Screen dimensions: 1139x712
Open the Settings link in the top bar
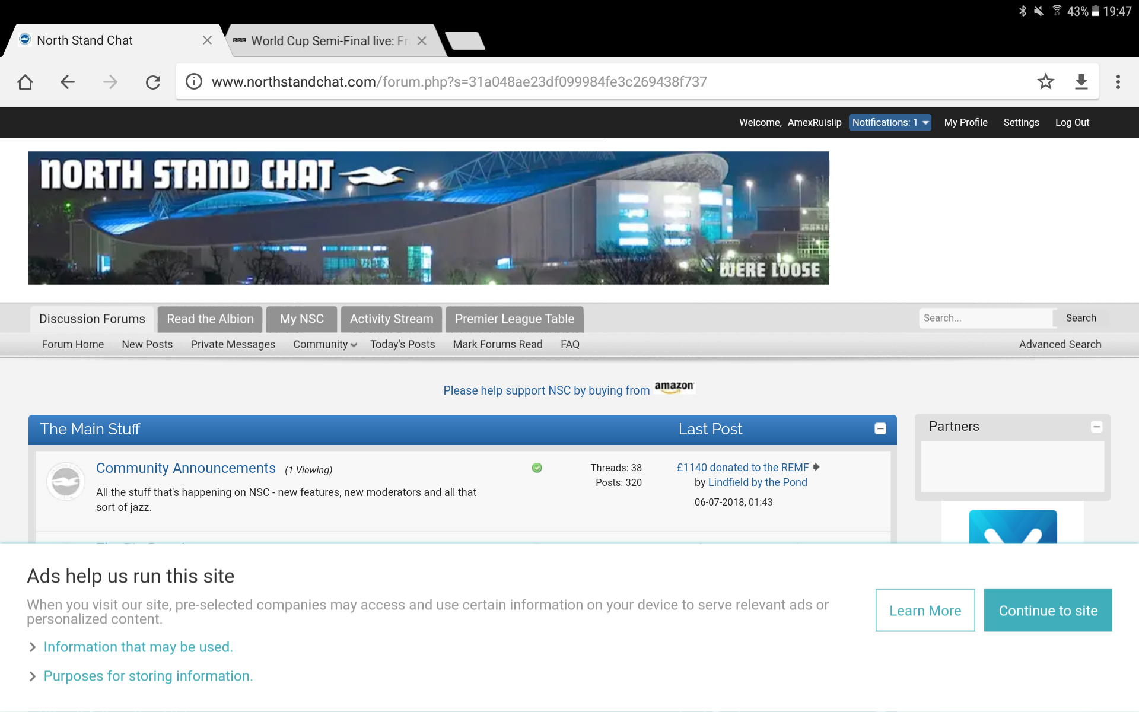[x=1021, y=122]
